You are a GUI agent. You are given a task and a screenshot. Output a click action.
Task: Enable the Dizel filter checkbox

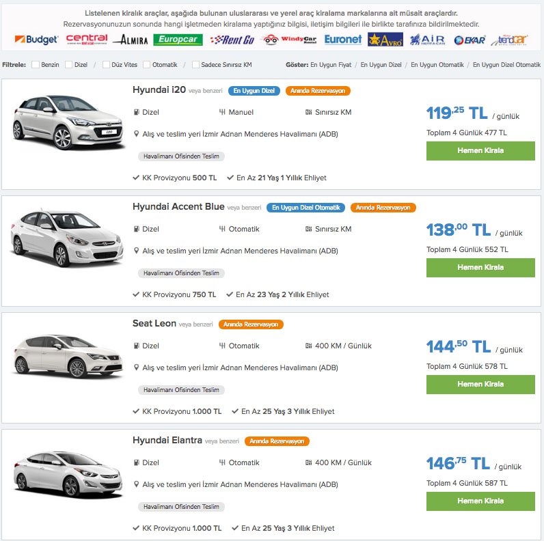click(69, 64)
